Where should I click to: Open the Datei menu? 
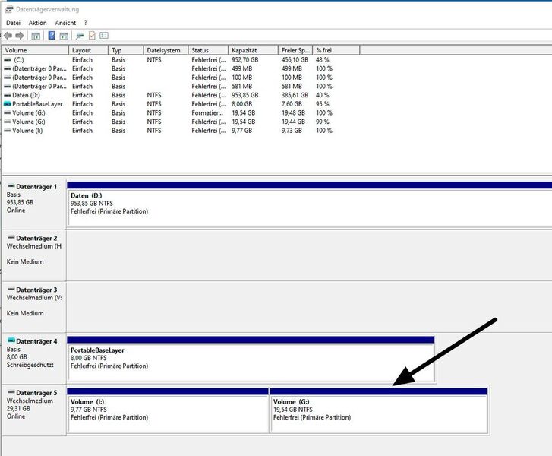(x=13, y=23)
